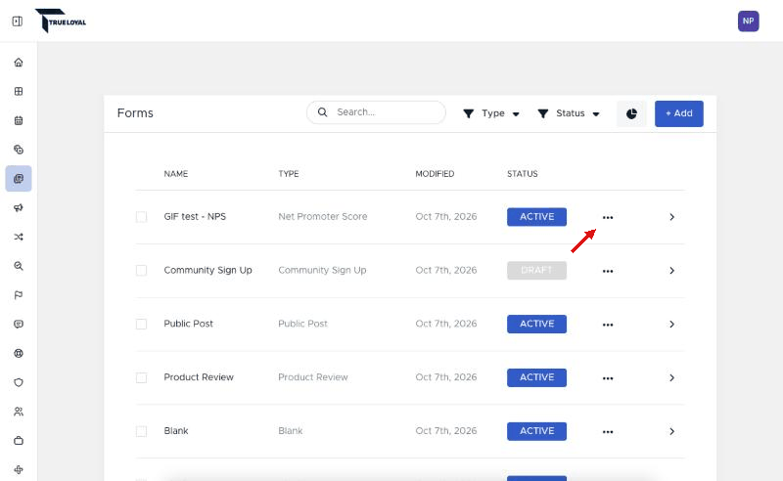Image resolution: width=783 pixels, height=481 pixels.
Task: Open more options for Blank form
Action: [607, 431]
